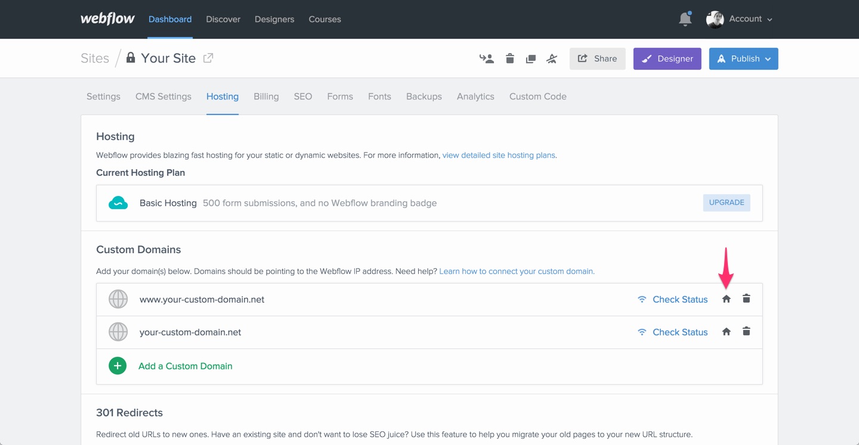Check Status for your-custom-domain.net

pyautogui.click(x=680, y=332)
